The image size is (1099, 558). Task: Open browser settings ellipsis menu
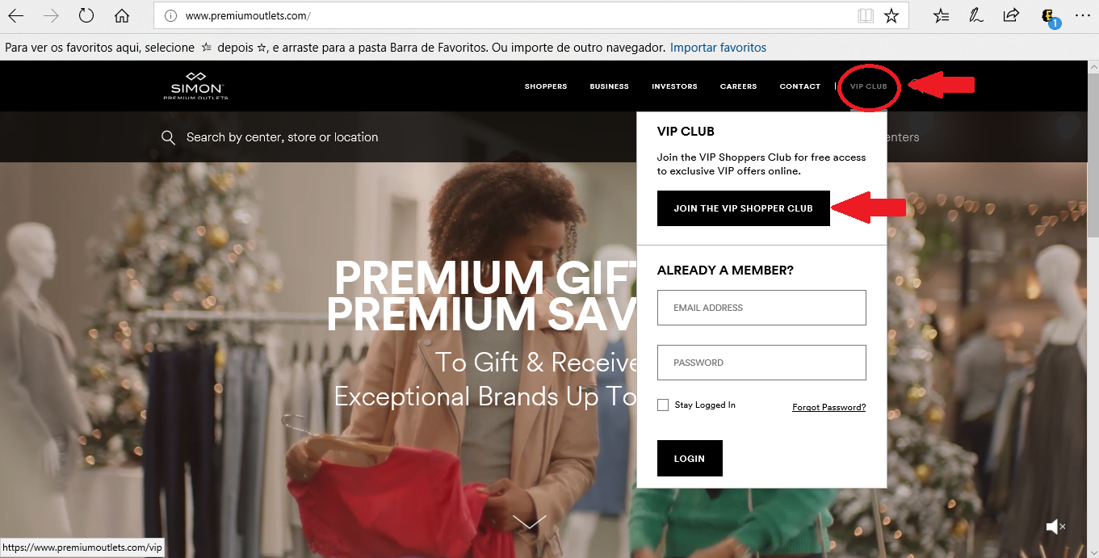pyautogui.click(x=1083, y=15)
